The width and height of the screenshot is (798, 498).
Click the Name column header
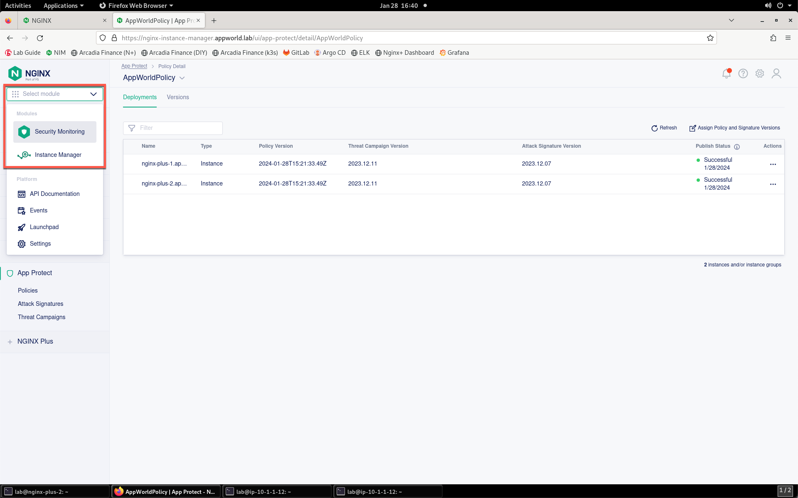[x=148, y=146]
